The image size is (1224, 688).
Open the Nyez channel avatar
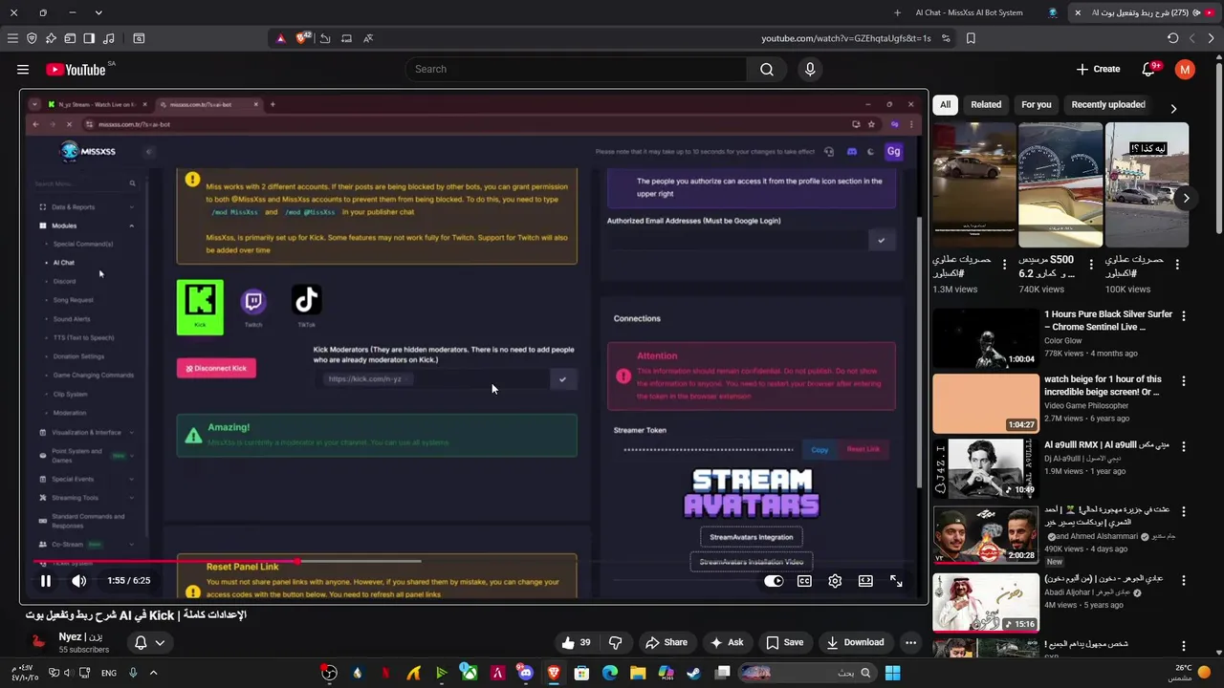point(38,643)
